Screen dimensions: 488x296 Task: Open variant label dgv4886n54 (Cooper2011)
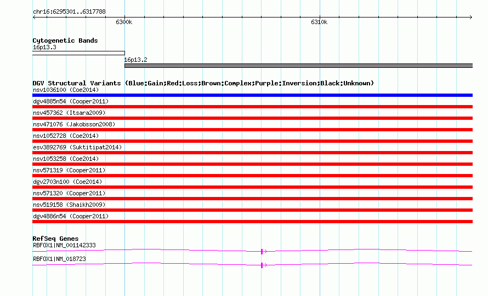[x=71, y=216]
